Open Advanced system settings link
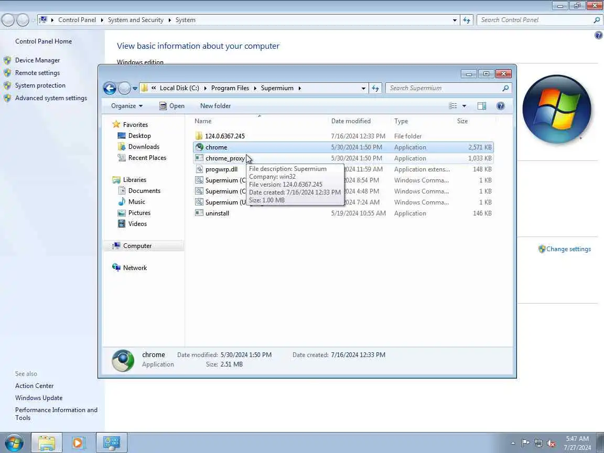Viewport: 604px width, 453px height. coord(51,98)
